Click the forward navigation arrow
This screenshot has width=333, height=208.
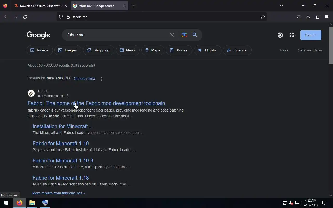(x=16, y=17)
